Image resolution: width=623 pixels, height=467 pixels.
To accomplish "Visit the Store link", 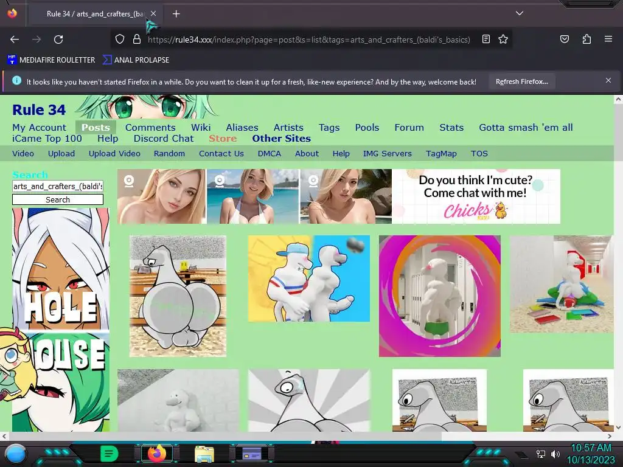I will pos(223,139).
